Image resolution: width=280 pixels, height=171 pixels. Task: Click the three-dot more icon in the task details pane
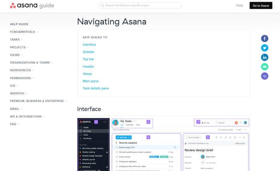pos(240,137)
